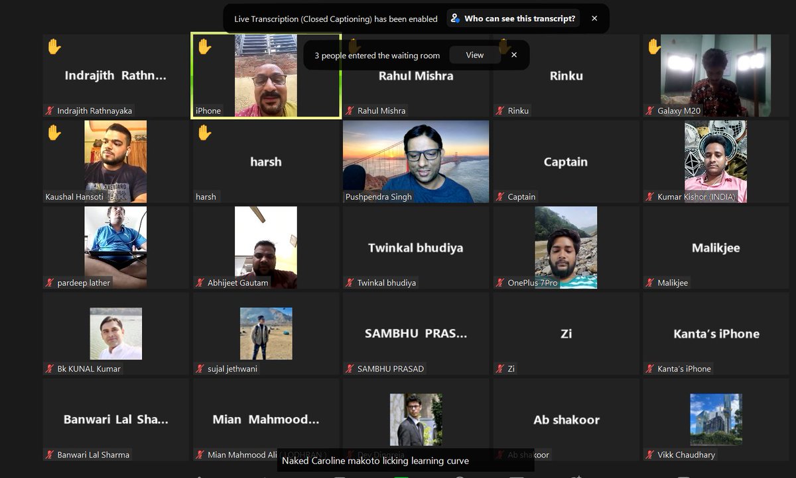This screenshot has height=478, width=796.
Task: Click muted mic icon beside Abhijeet Gautam
Action: coord(200,283)
